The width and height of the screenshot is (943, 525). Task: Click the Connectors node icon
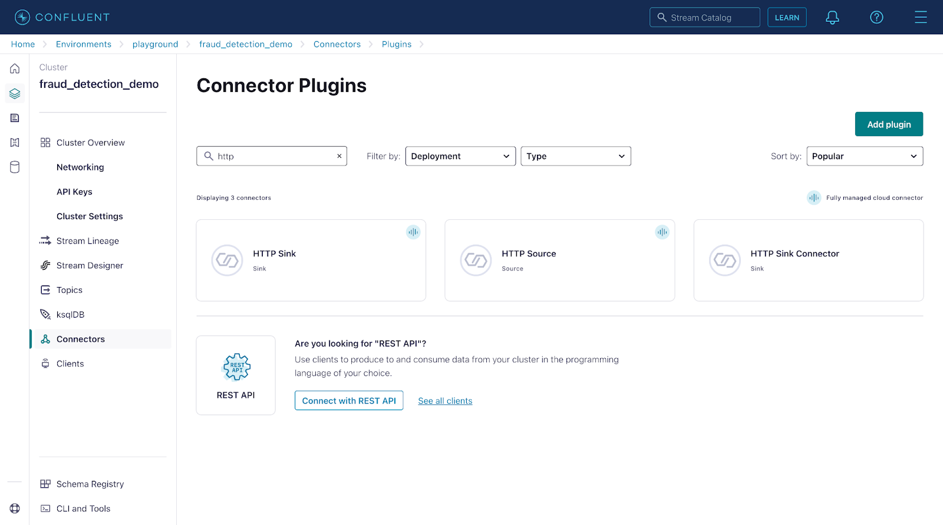point(45,339)
